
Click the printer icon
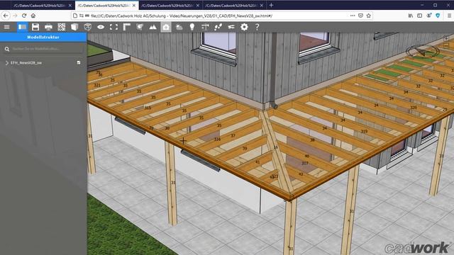pos(48,27)
